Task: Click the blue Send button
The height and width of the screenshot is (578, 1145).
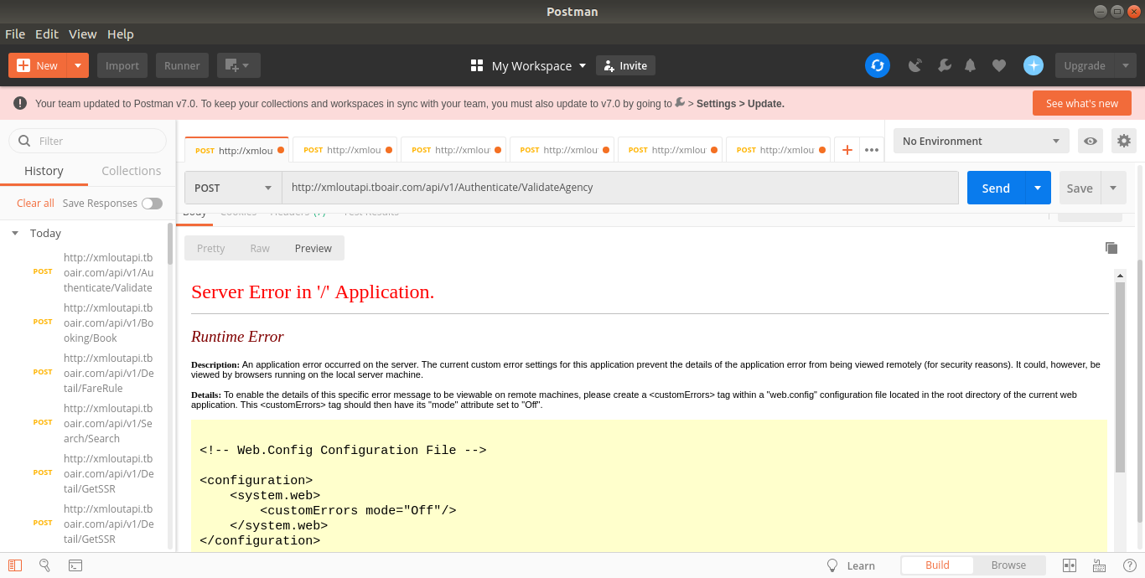Action: point(995,188)
